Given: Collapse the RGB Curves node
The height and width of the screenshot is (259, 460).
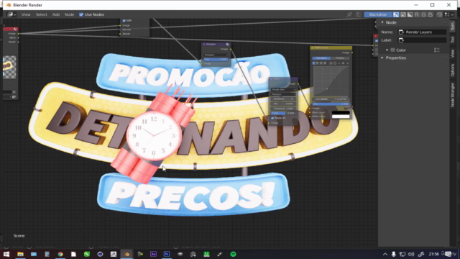Looking at the screenshot, I should coord(313,48).
